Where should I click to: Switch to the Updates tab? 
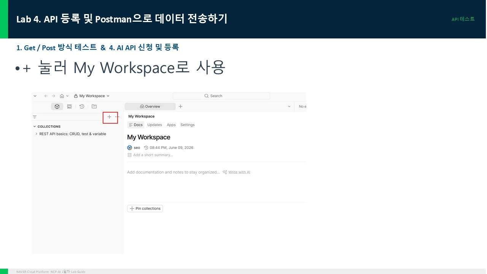pyautogui.click(x=154, y=125)
